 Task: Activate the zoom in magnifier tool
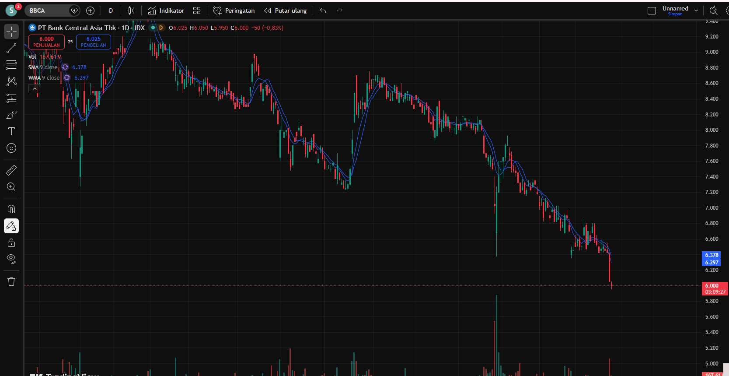click(x=11, y=187)
